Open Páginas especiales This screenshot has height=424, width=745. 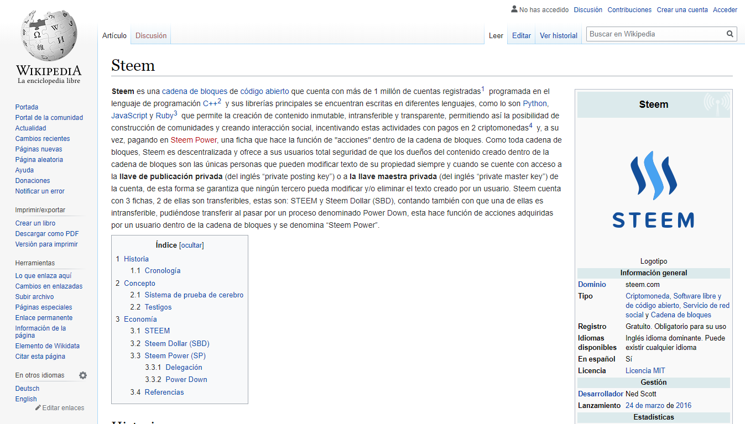coord(44,307)
